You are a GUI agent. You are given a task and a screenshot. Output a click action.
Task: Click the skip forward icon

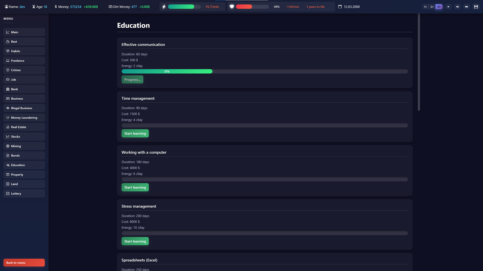(x=467, y=7)
